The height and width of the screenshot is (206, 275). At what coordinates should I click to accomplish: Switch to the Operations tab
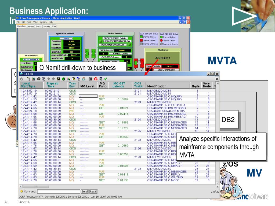22,26
